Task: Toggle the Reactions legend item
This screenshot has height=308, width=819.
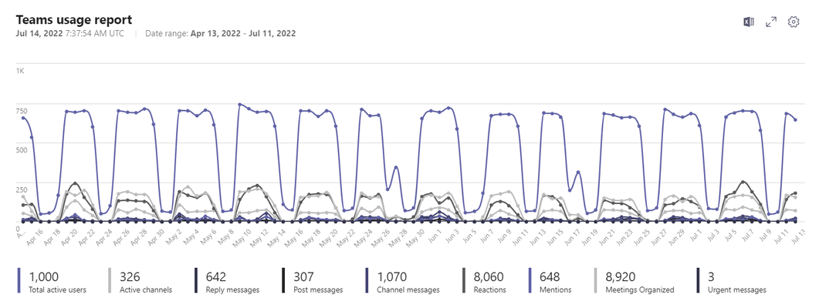Action: (x=485, y=281)
